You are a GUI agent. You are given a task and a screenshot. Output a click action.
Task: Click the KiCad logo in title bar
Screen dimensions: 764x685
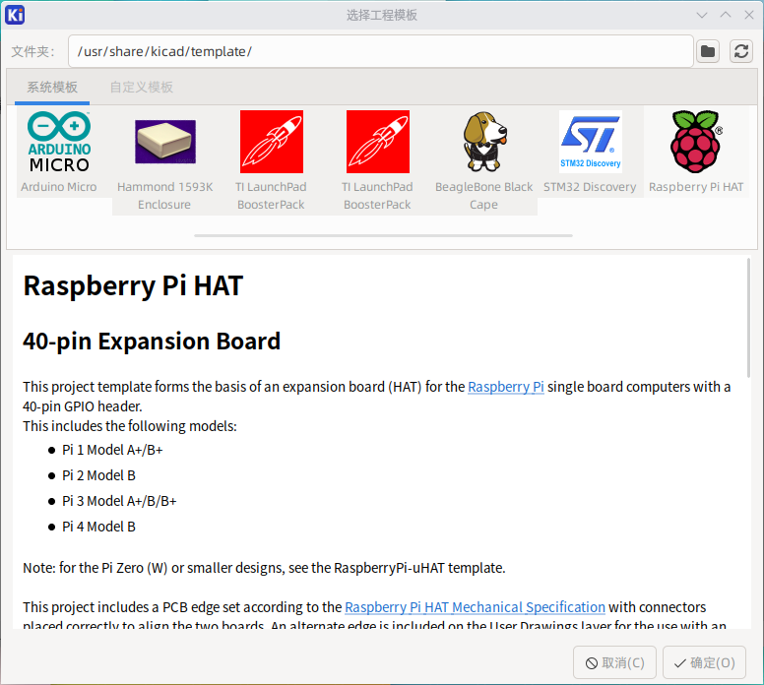(x=15, y=15)
